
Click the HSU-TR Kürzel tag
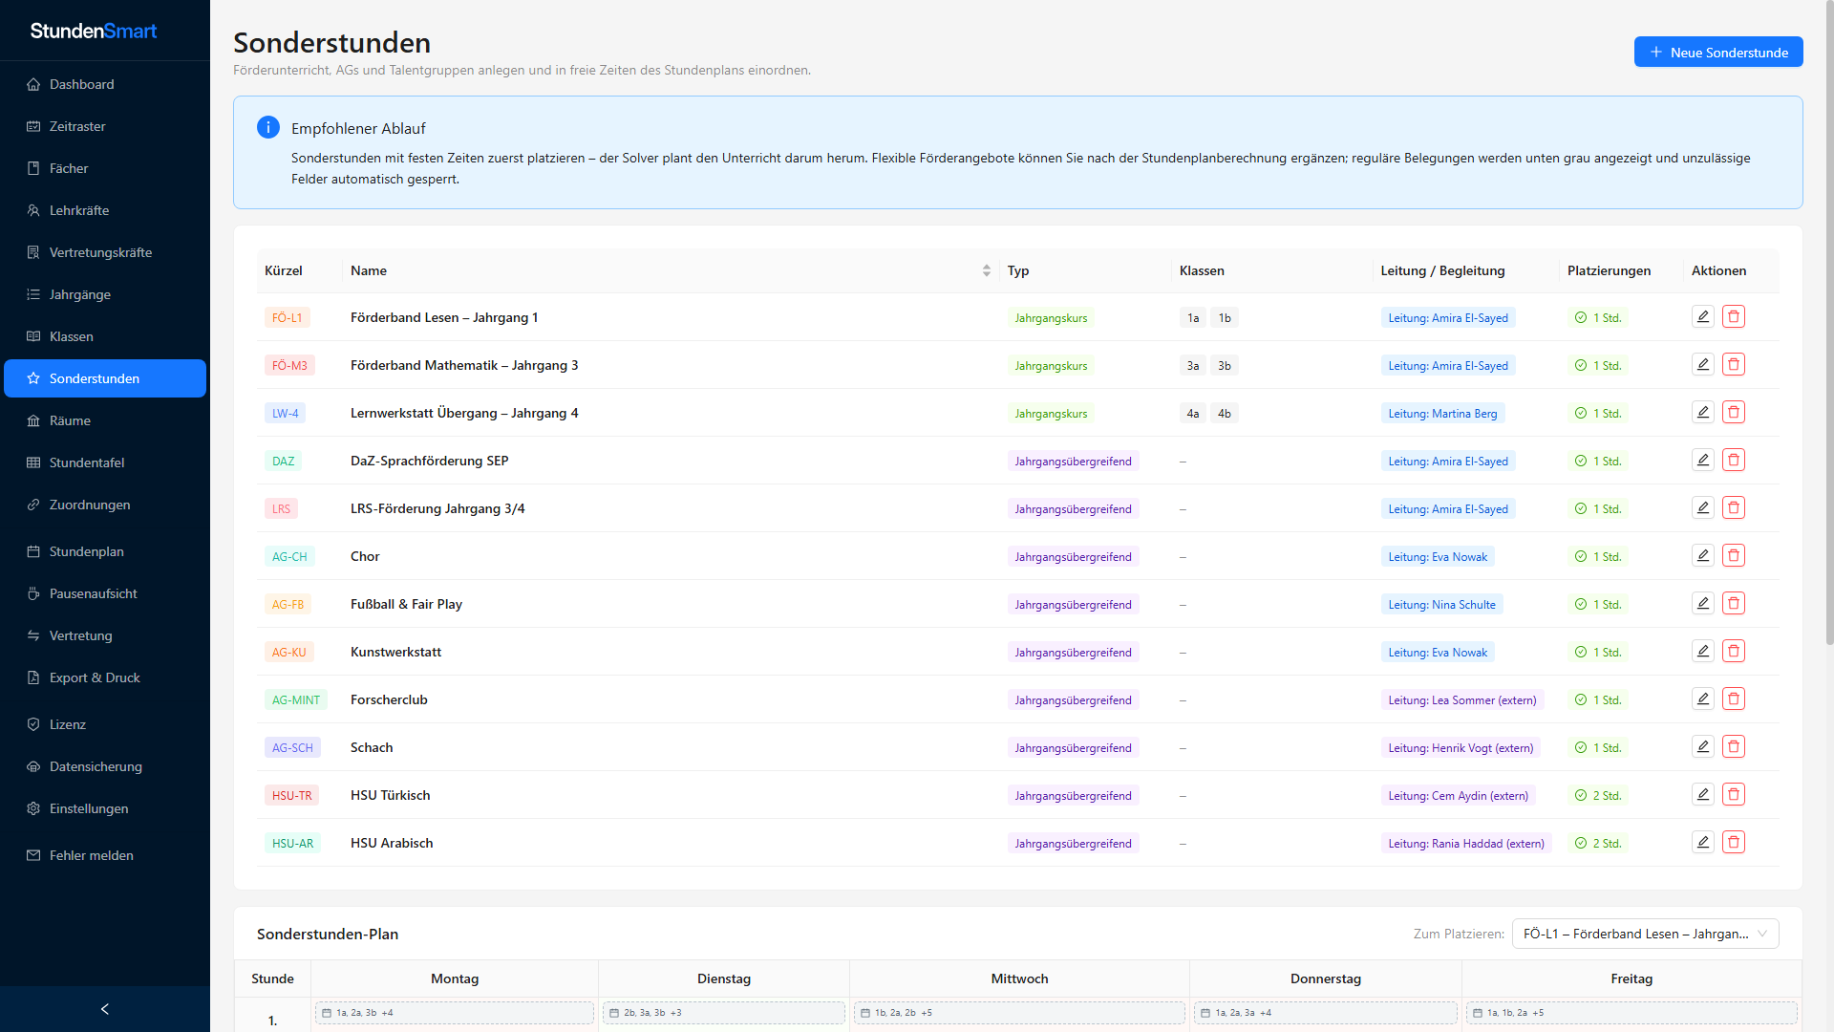point(291,795)
